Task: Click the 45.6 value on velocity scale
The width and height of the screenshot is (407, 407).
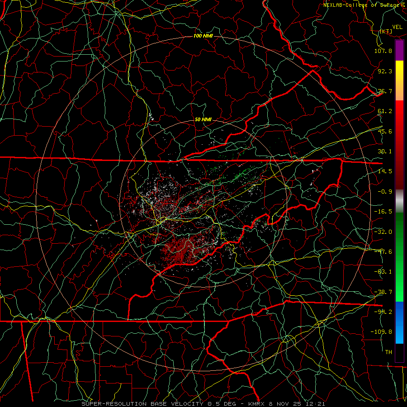Action: [385, 131]
